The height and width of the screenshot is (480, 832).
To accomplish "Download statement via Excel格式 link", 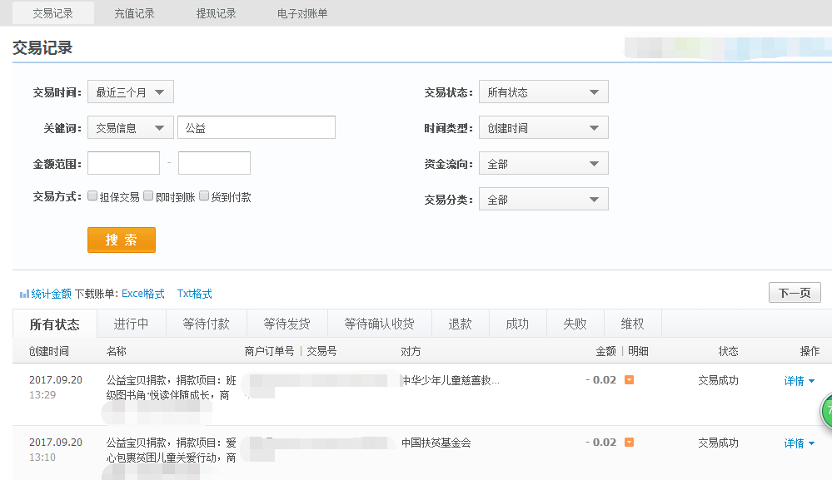I will point(143,294).
